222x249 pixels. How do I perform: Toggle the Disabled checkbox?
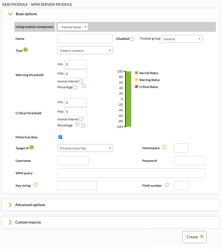coord(132,39)
